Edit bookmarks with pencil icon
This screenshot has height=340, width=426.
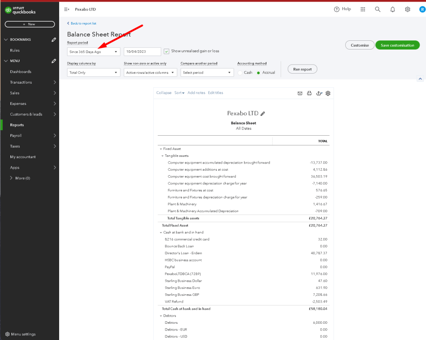[54, 40]
